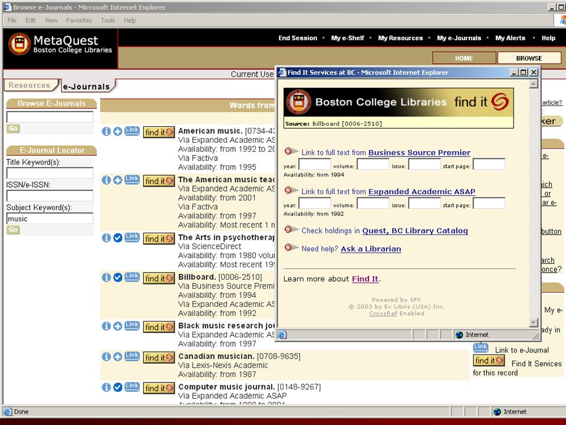The height and width of the screenshot is (425, 566).
Task: Click the HOME button
Action: (x=464, y=58)
